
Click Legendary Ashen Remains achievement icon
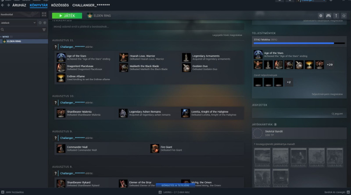(x=123, y=113)
